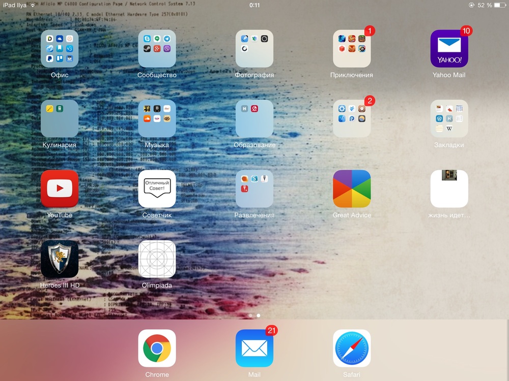This screenshot has width=509, height=381.
Task: Expand the Сообщество folder
Action: click(157, 49)
